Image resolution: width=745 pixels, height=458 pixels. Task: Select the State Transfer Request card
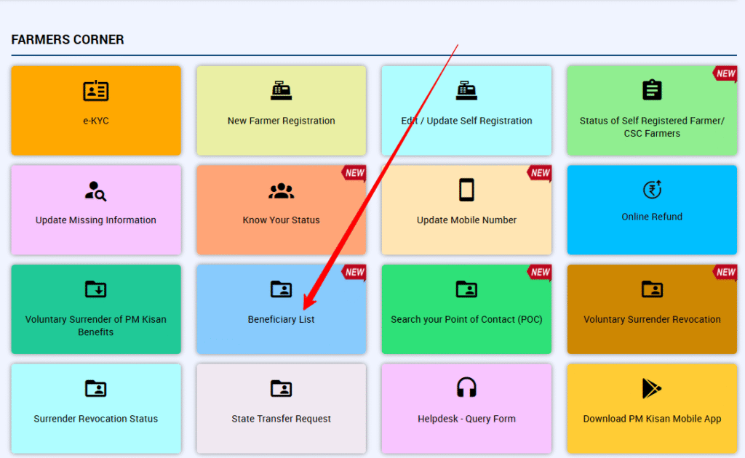coord(281,419)
